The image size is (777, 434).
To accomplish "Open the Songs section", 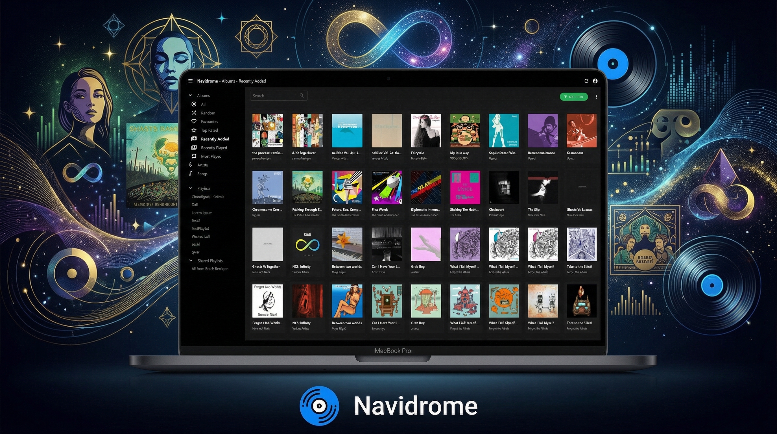I will (202, 174).
